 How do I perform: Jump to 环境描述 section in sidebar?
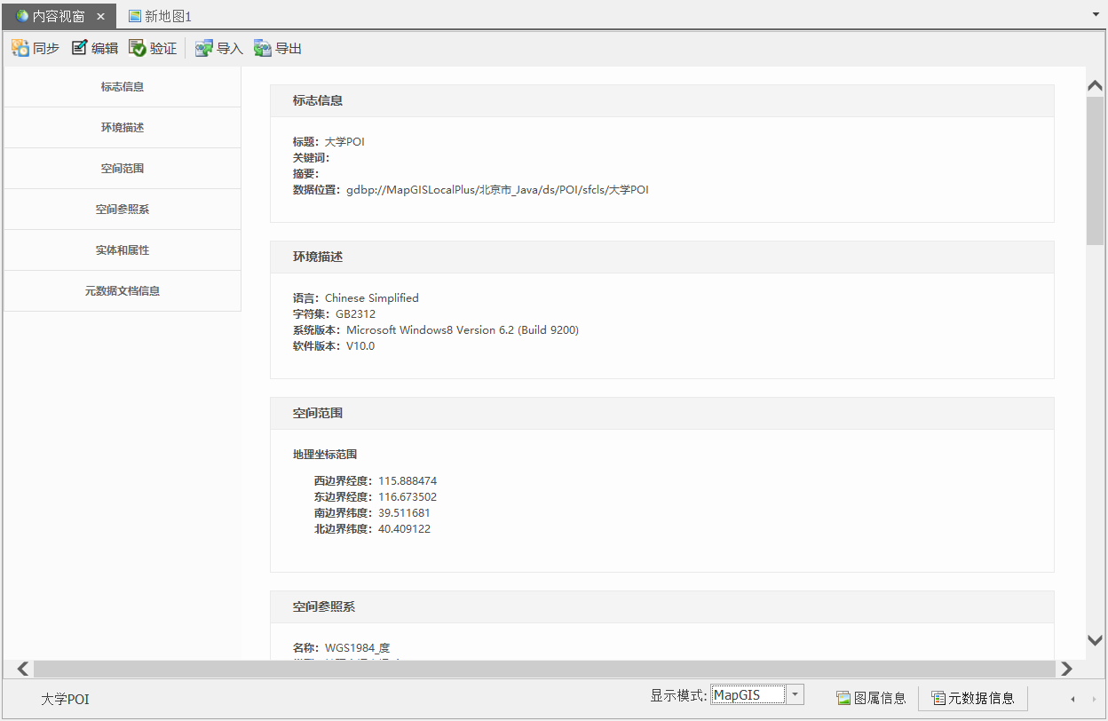pos(123,128)
